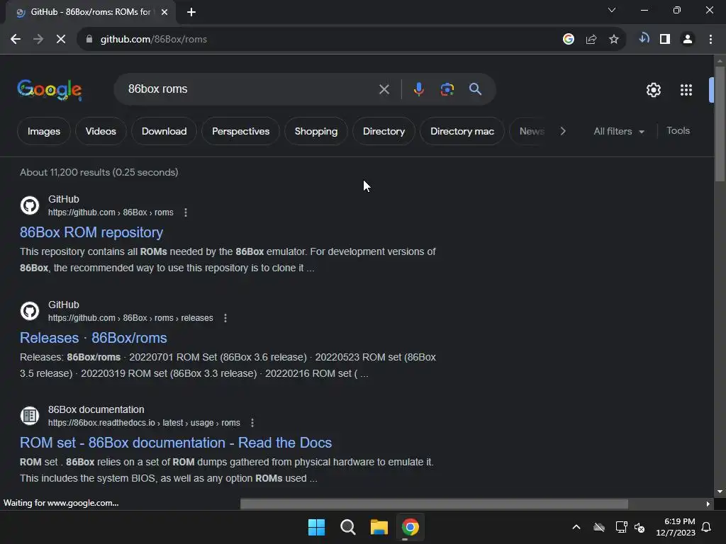Select the Directory mac filter chip
The height and width of the screenshot is (544, 726).
tap(462, 131)
